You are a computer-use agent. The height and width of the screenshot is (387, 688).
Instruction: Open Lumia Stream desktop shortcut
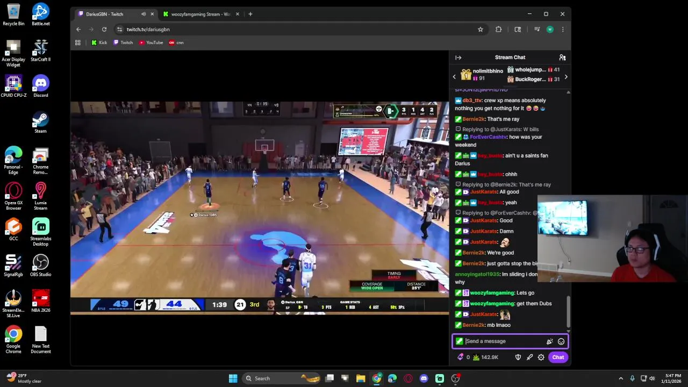[40, 196]
